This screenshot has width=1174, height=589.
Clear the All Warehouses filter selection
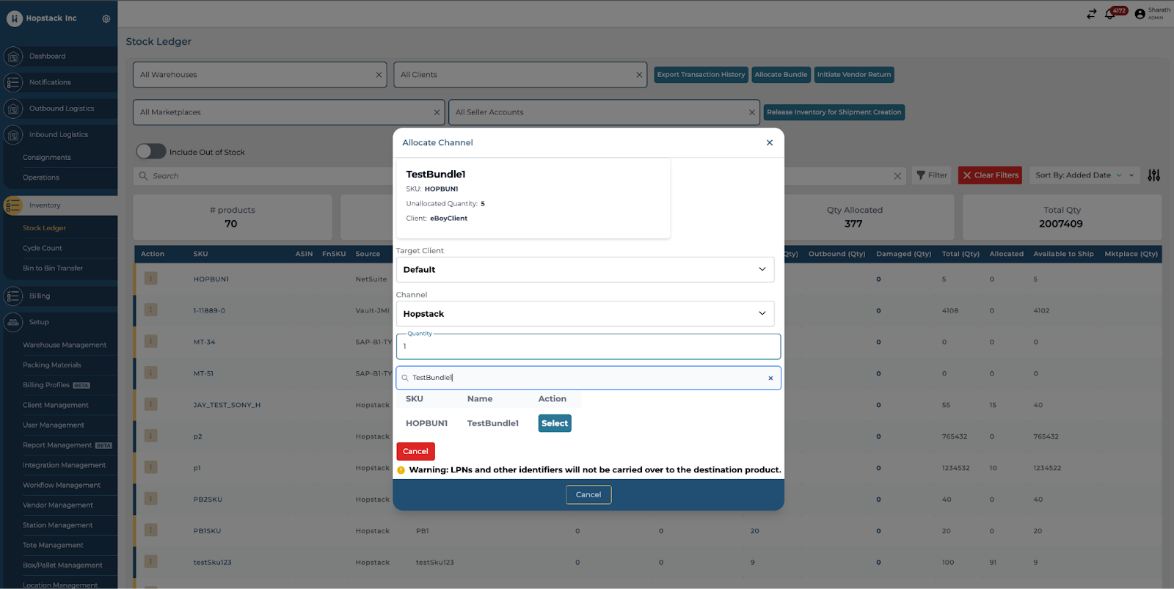379,75
